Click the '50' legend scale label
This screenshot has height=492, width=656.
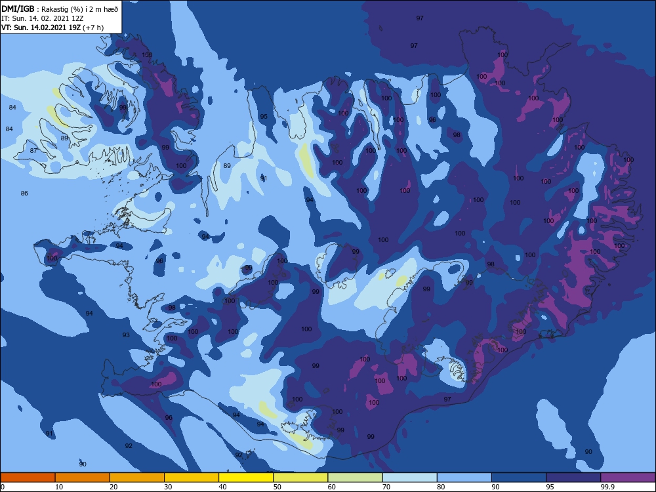pyautogui.click(x=277, y=487)
